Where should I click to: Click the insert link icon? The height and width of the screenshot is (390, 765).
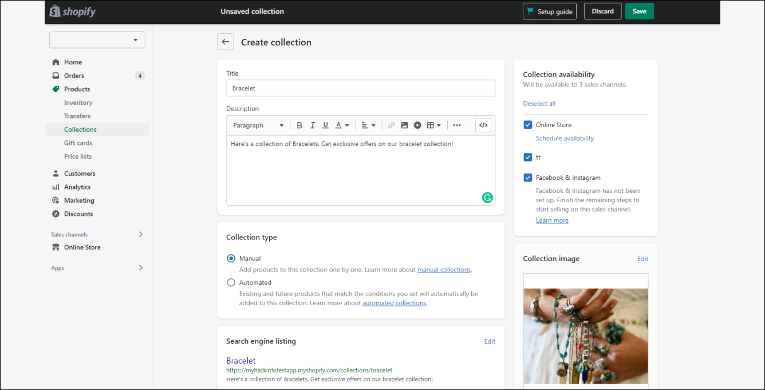click(x=392, y=125)
